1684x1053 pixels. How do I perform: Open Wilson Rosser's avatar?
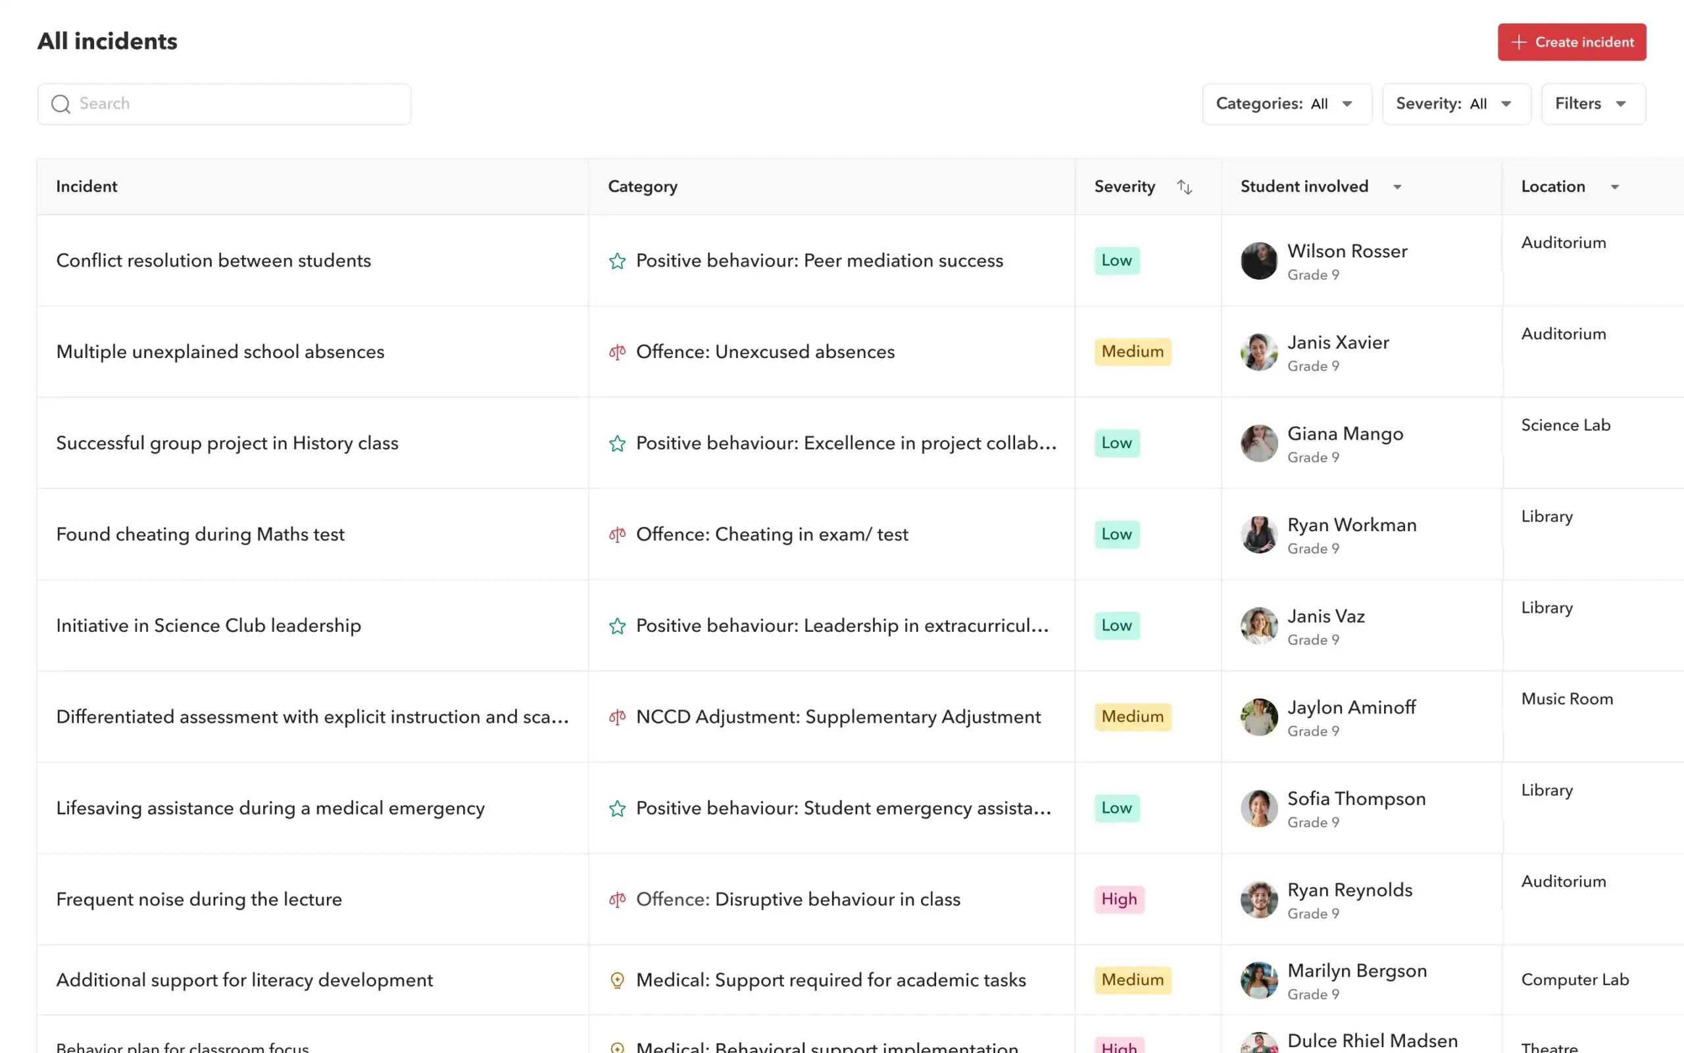(x=1259, y=261)
